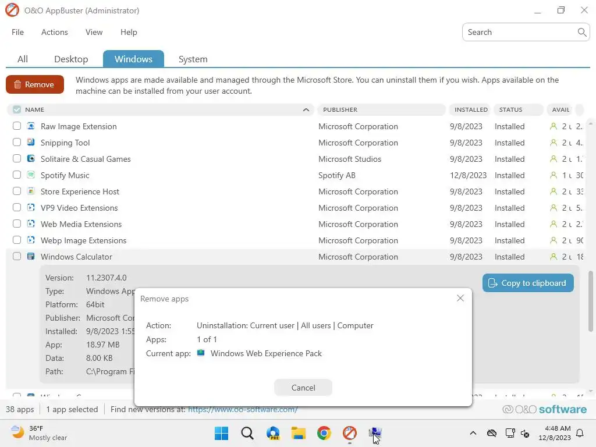Check the Web Media Extensions checkbox

click(x=17, y=224)
